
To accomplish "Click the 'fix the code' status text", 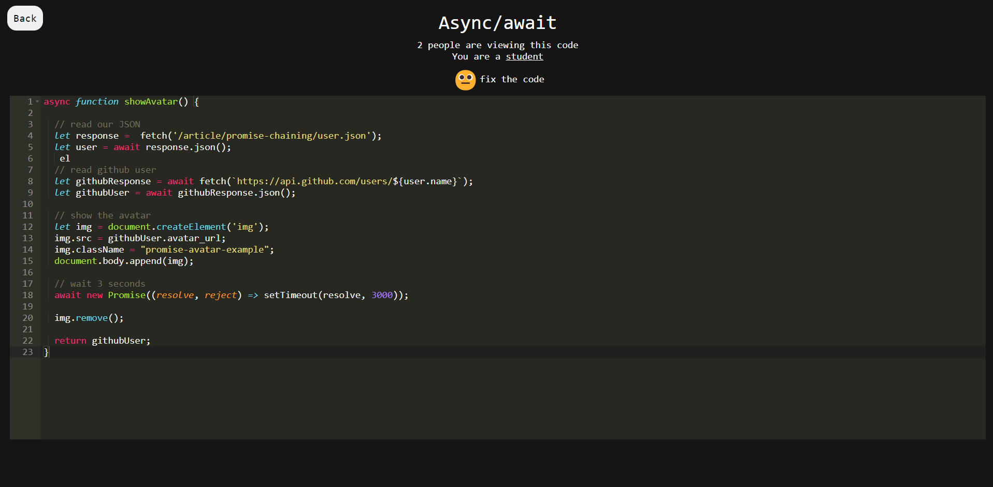I will [x=512, y=79].
